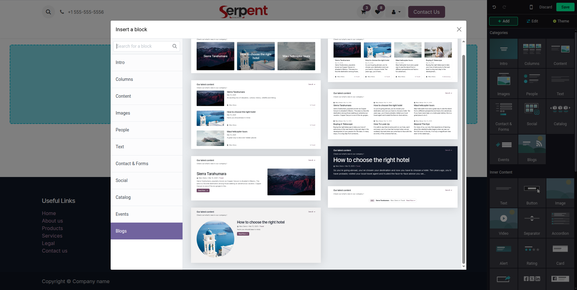Select the Text category in dialog list
577x290 pixels.
[147, 147]
